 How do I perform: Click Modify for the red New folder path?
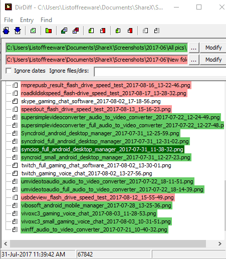point(213,60)
